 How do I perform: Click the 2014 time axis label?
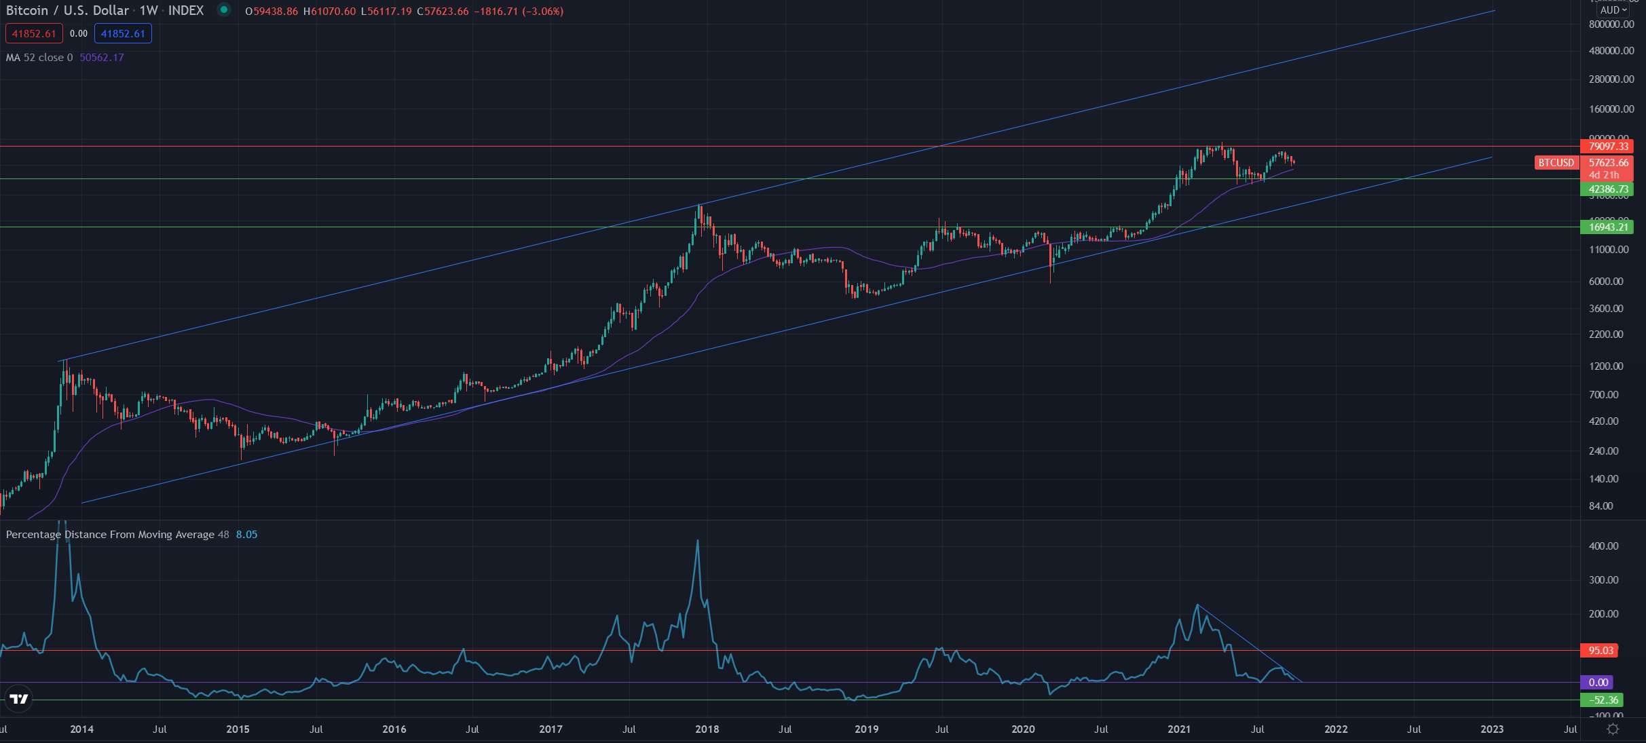point(81,729)
